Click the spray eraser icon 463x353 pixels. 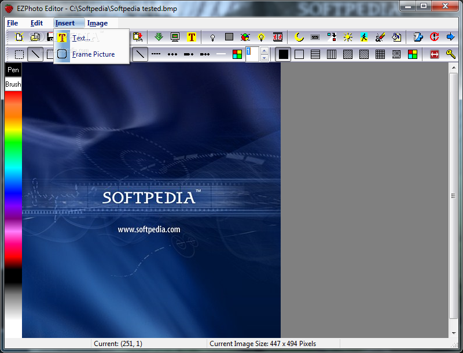coord(380,37)
